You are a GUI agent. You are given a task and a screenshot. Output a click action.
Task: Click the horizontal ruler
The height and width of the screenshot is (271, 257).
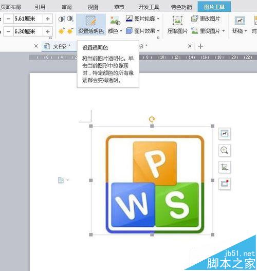143,57
